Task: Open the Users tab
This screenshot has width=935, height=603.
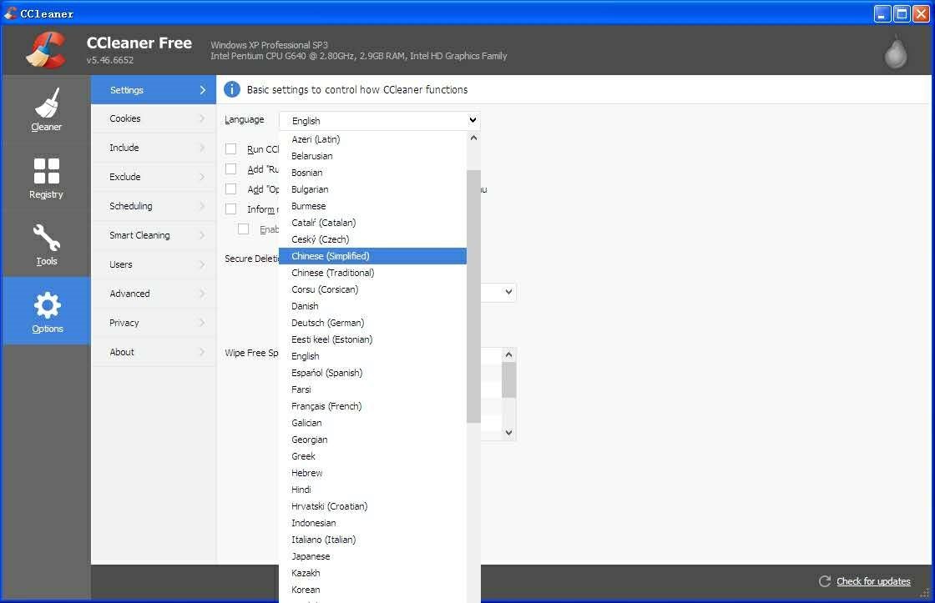Action: coord(154,264)
